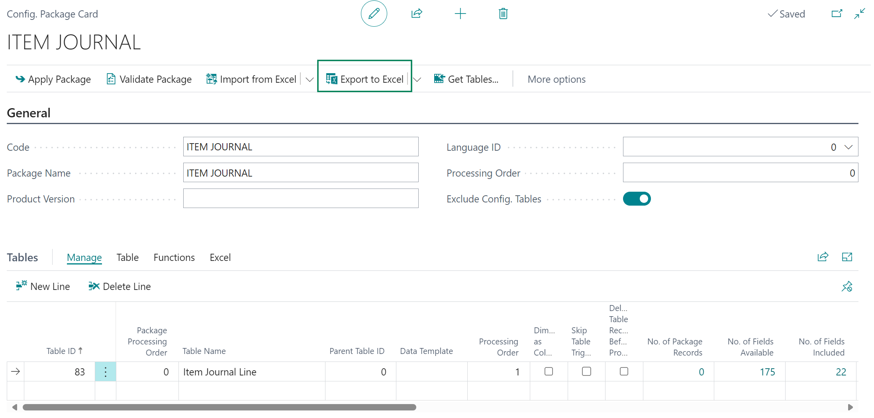Click the Item Journal Line cell
874x418 pixels.
pyautogui.click(x=252, y=371)
